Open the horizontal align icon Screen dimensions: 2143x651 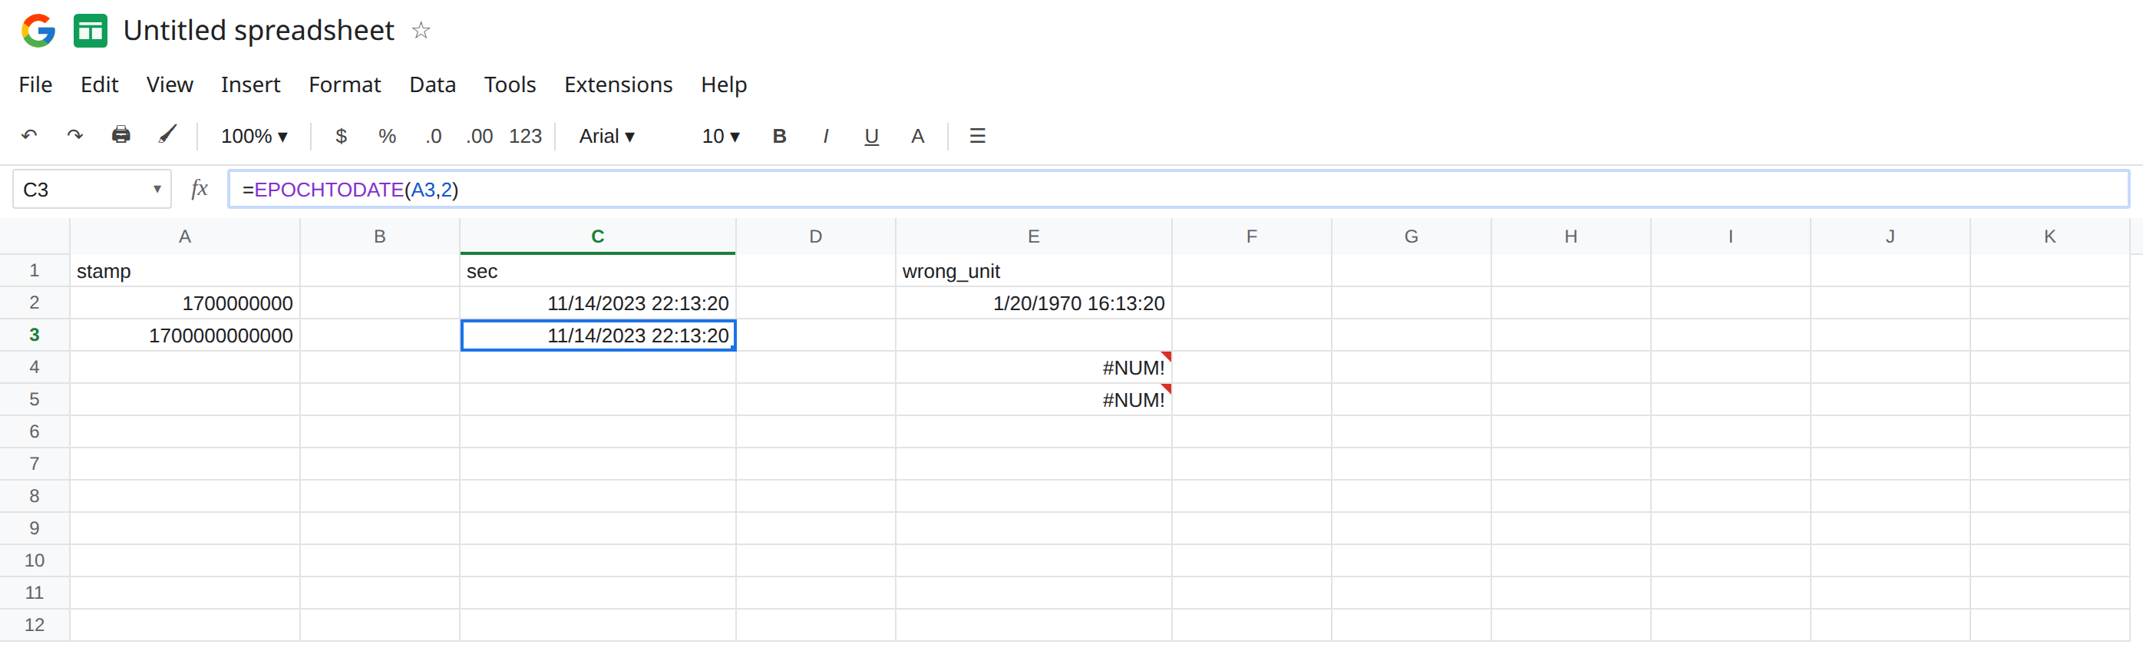click(x=978, y=136)
